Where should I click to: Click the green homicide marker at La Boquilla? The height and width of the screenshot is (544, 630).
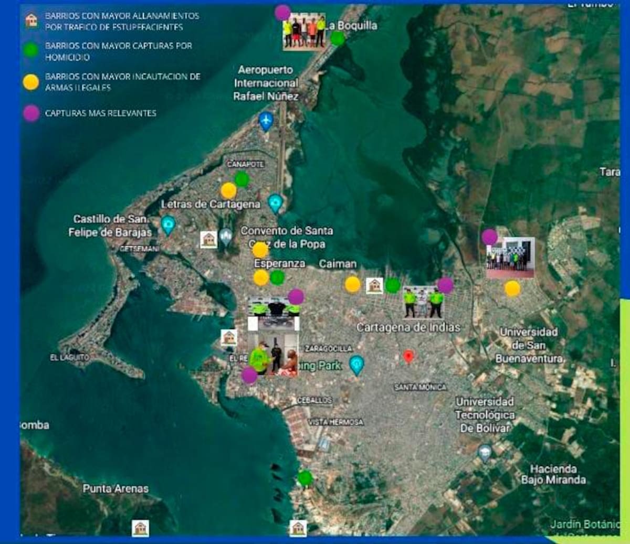(x=338, y=38)
